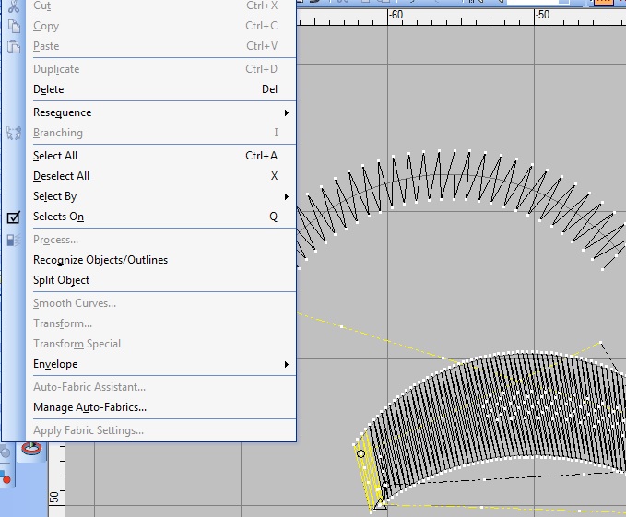
Task: Click the red and blue shapes icon
Action: point(5,477)
